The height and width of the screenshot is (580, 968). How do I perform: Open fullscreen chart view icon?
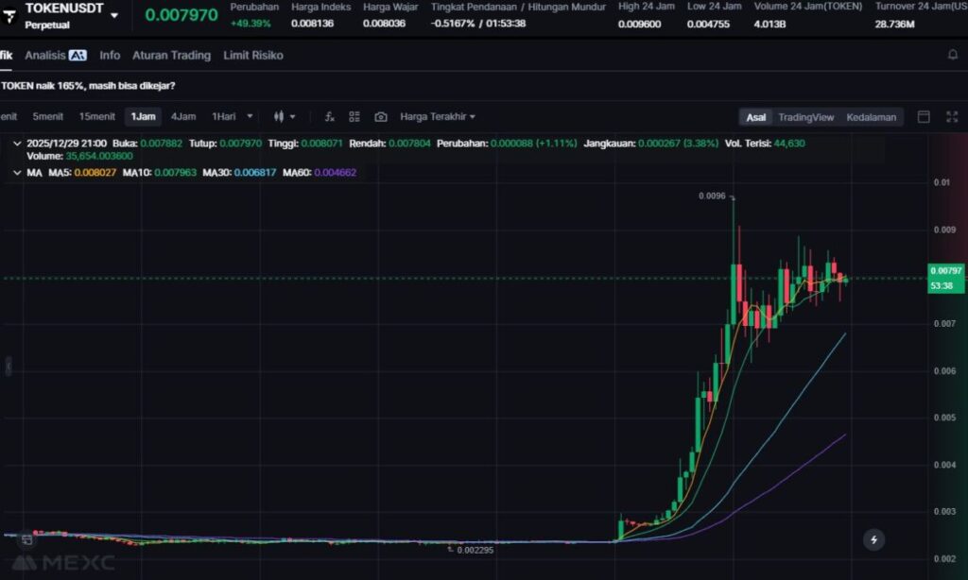[951, 117]
